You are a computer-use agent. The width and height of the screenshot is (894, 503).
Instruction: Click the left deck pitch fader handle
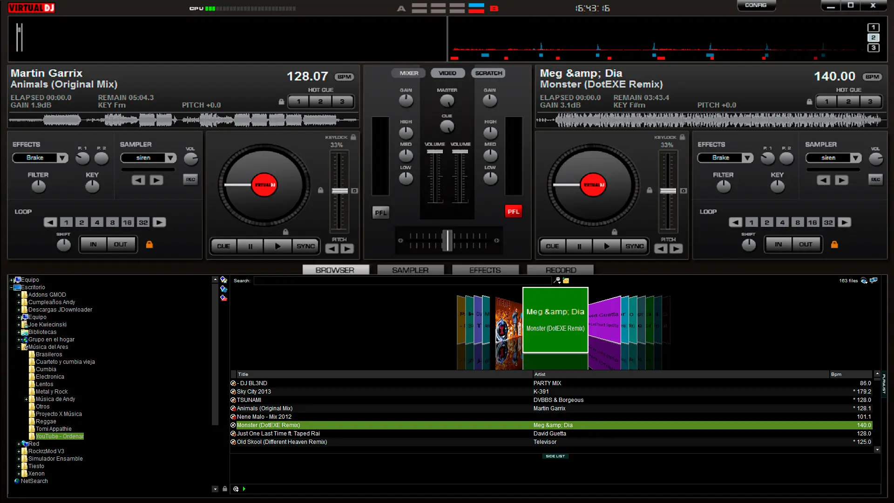tap(339, 191)
